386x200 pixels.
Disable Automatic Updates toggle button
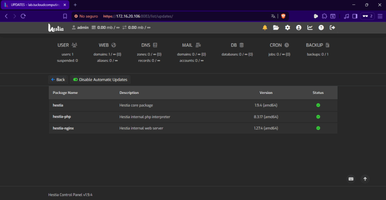100,80
